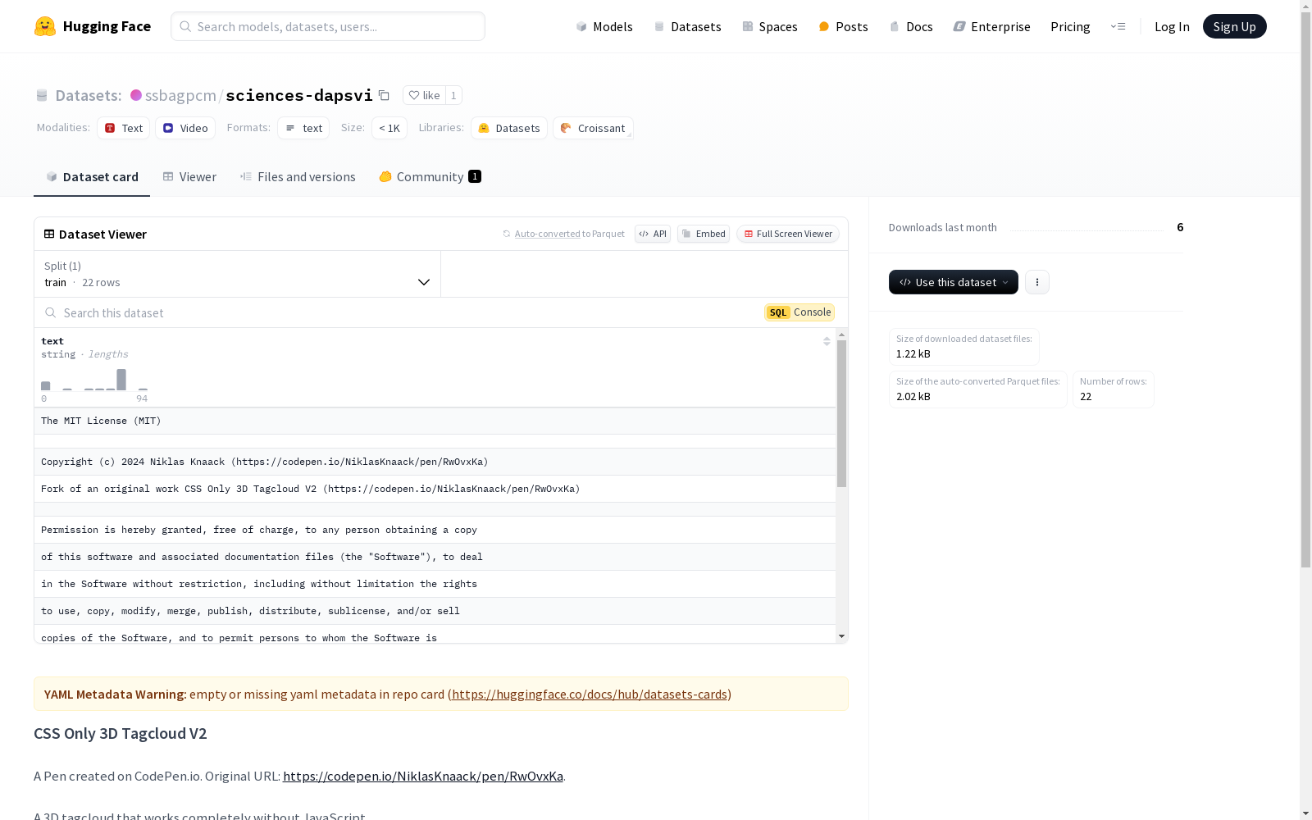1312x820 pixels.
Task: Select the 'Copyright (c) 2024 Niklas Knaack' row
Action: click(x=435, y=462)
